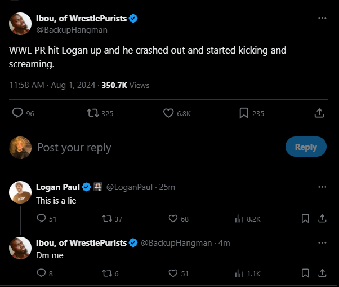Image resolution: width=339 pixels, height=287 pixels.
Task: View analytics for Logan Paul's reply
Action: tap(238, 219)
